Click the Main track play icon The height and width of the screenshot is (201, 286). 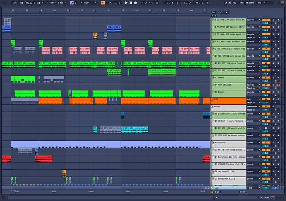212,188
